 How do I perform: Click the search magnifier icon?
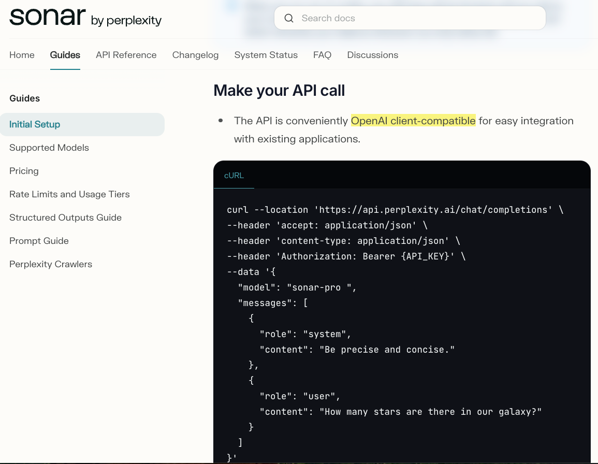coord(289,18)
